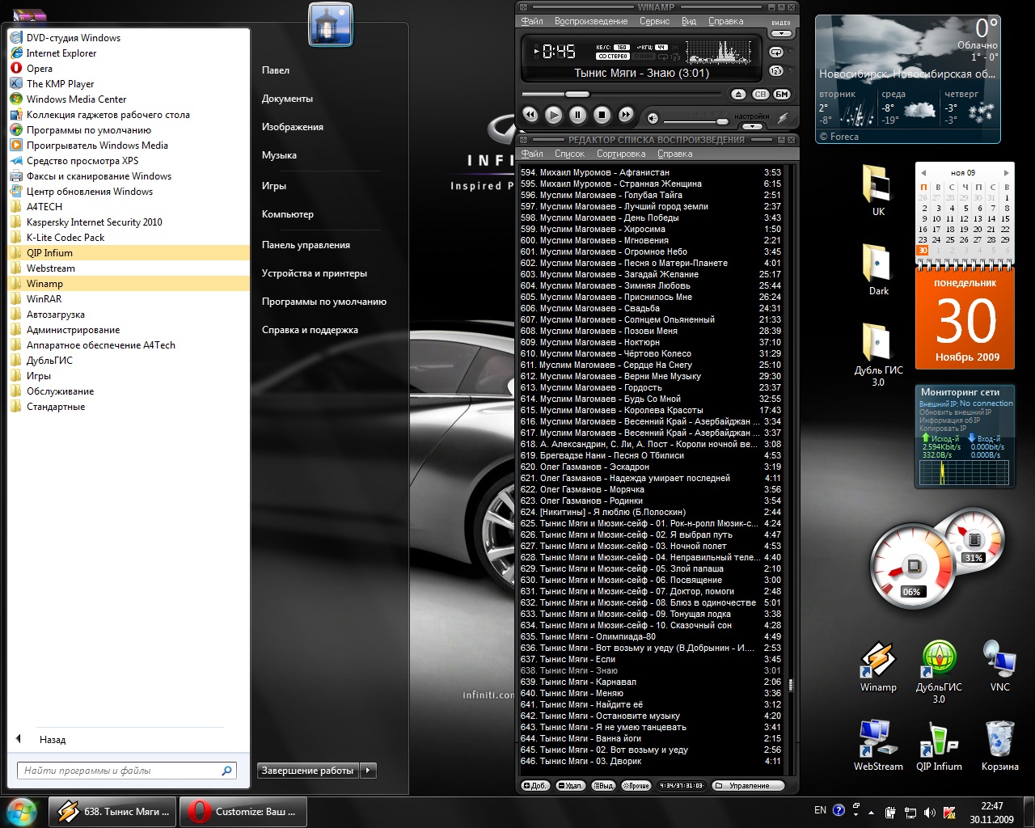Click playlist Прочие misc button

(636, 785)
